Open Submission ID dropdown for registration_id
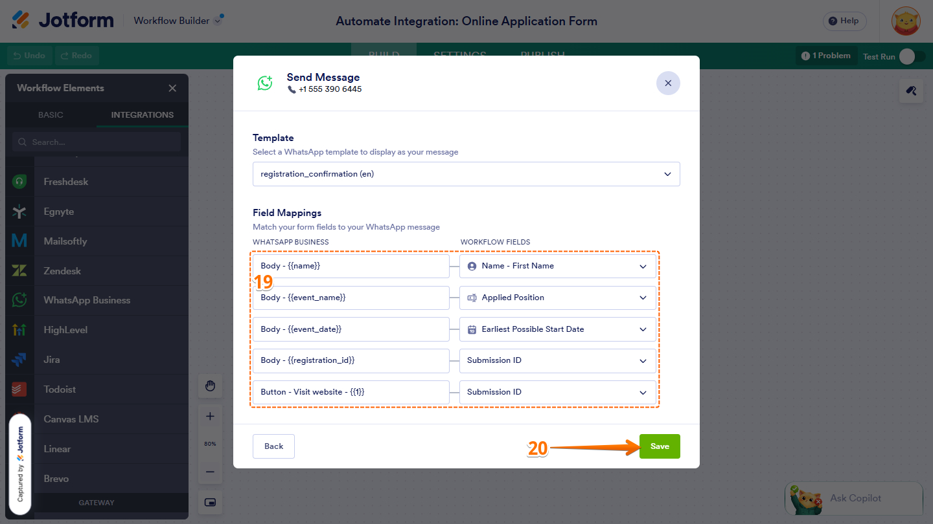 tap(558, 360)
